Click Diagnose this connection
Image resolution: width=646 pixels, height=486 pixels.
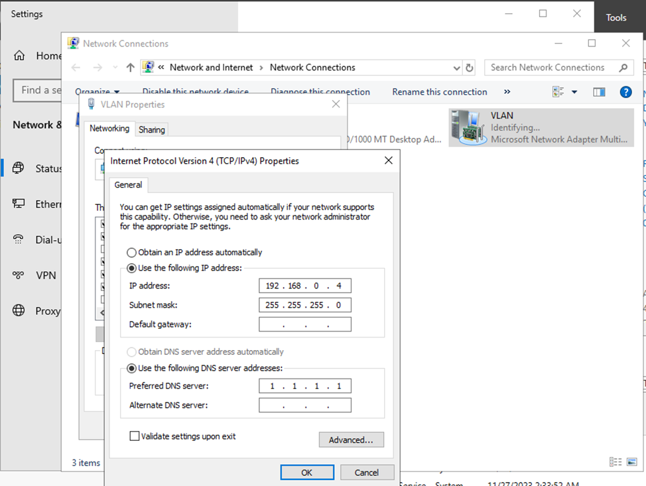320,91
